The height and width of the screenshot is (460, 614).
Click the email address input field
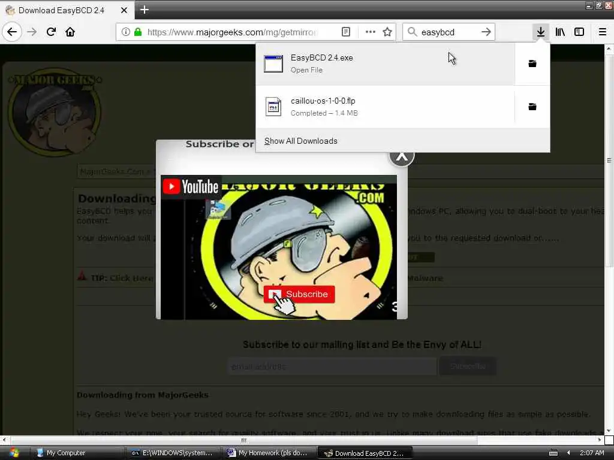(332, 367)
